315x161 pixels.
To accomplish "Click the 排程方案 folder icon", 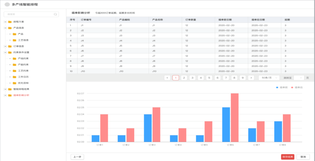I will 10,22.
